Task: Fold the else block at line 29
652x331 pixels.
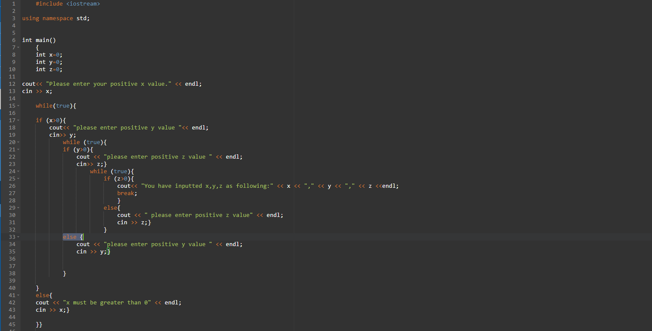Action: pyautogui.click(x=19, y=208)
